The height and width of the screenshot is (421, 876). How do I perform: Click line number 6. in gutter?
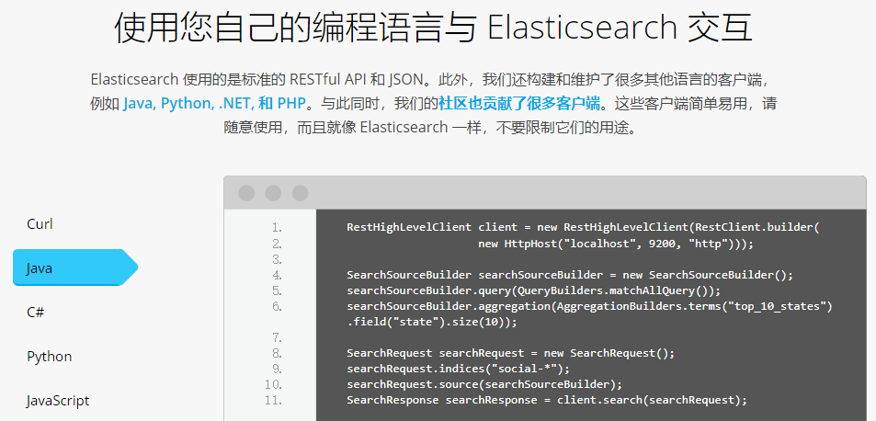point(277,306)
